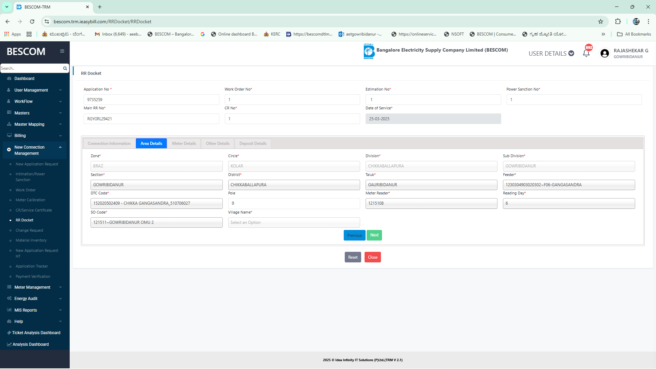This screenshot has height=369, width=656.
Task: Toggle the sidebar hamburger menu icon
Action: (62, 51)
